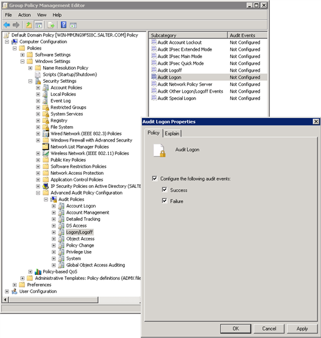Viewport: 321px width, 338px height.
Task: Toggle the Success checkbox
Action: [164, 190]
